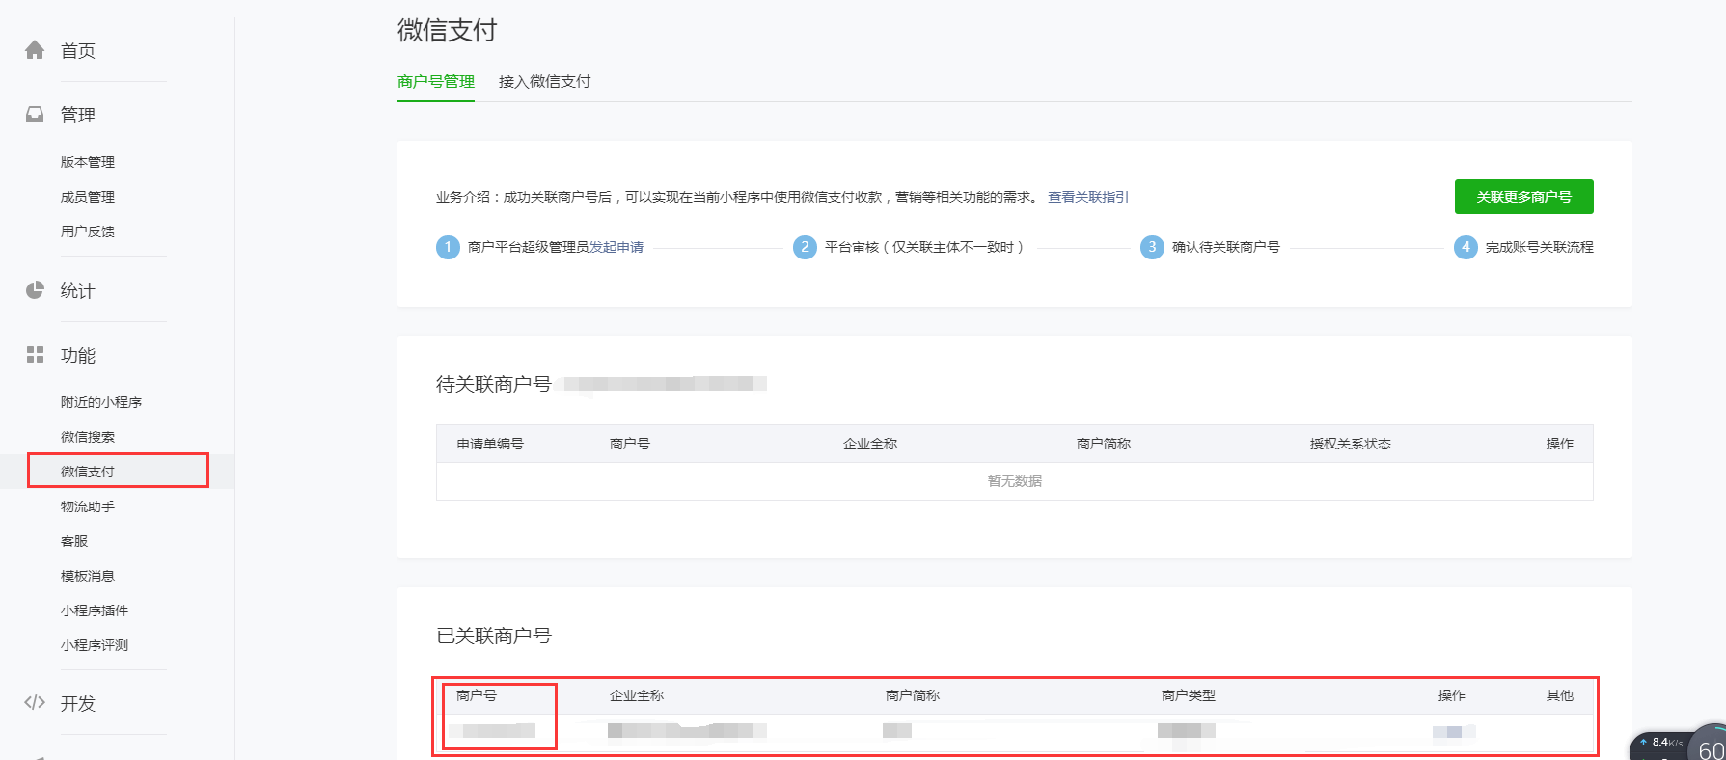
Task: Open 客服 in sidebar
Action: click(74, 541)
